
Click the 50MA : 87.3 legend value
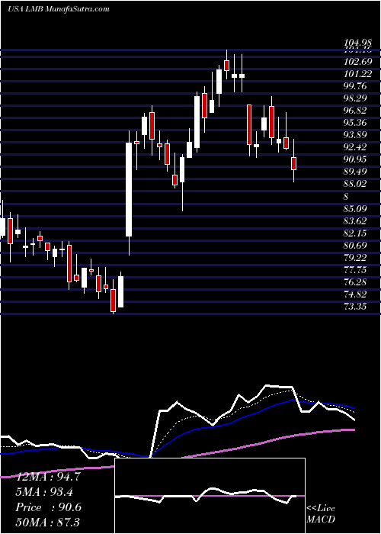tap(48, 522)
